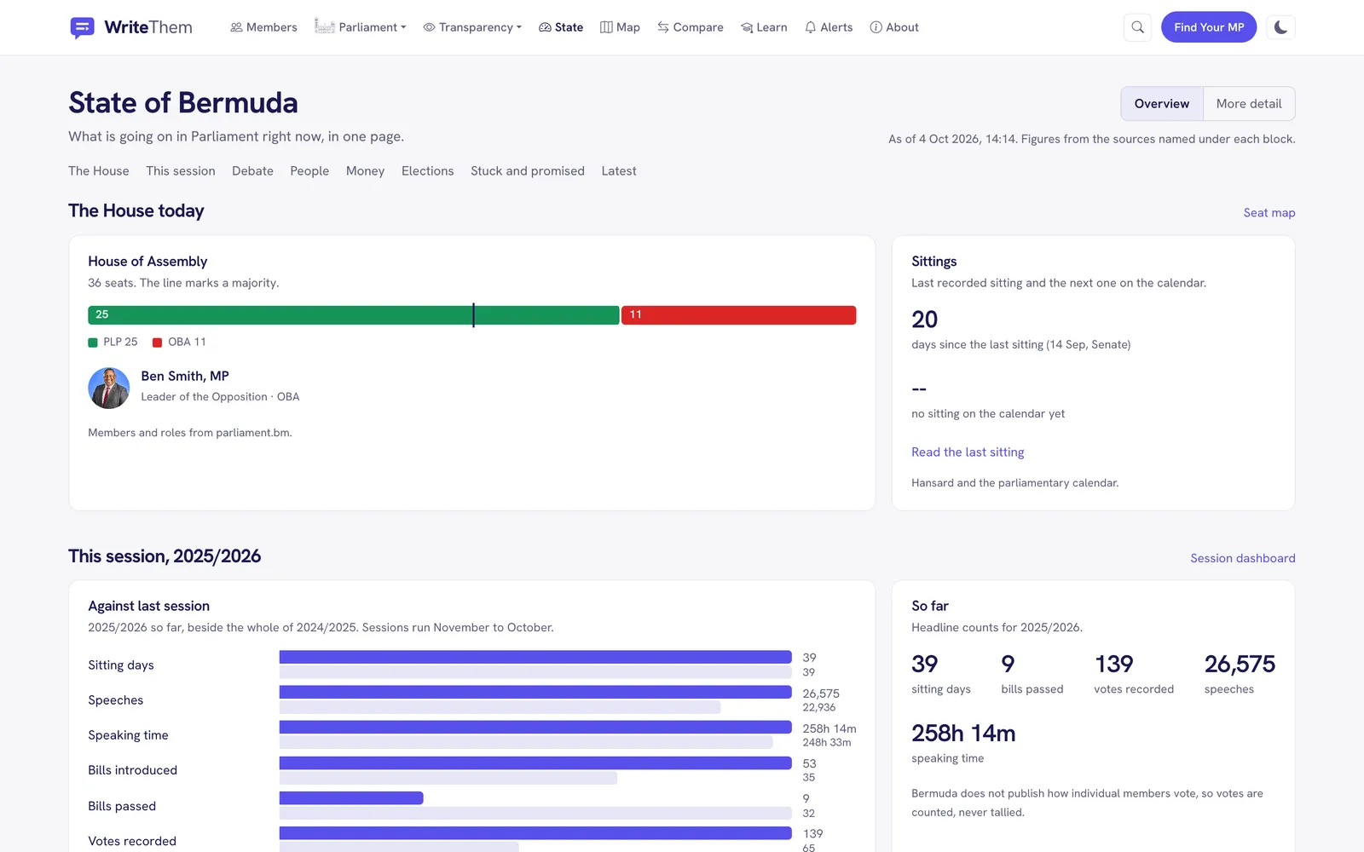The image size is (1364, 852).
Task: Switch to Overview view
Action: pos(1162,104)
